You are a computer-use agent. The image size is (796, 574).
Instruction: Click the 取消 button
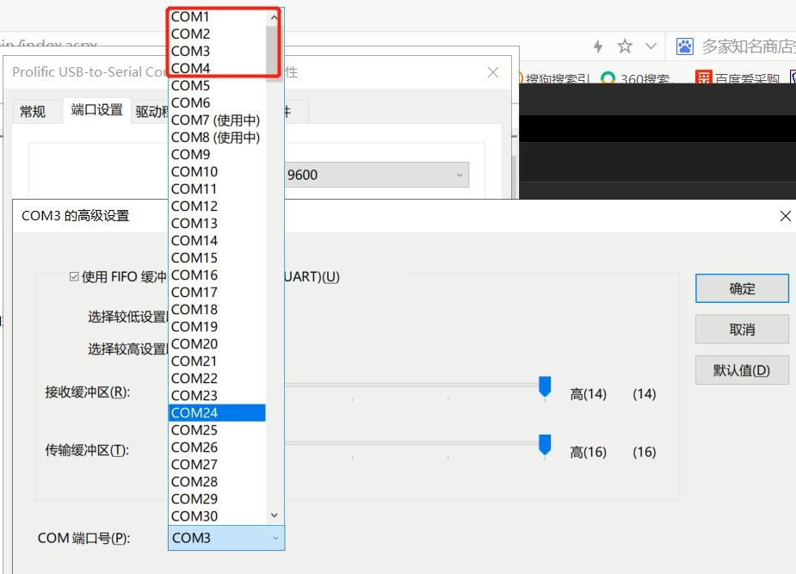pyautogui.click(x=742, y=329)
